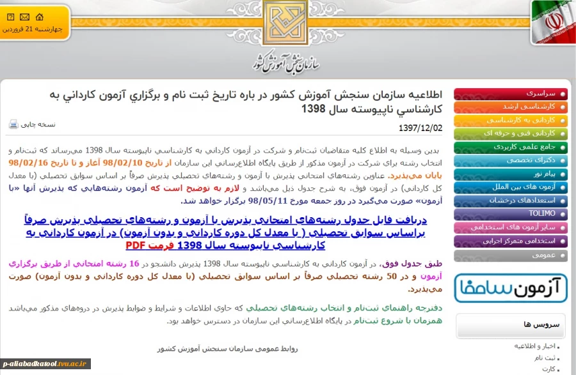The image size is (576, 375).
Task: Open سایر آزمون های استخدامی menu
Action: pos(510,227)
